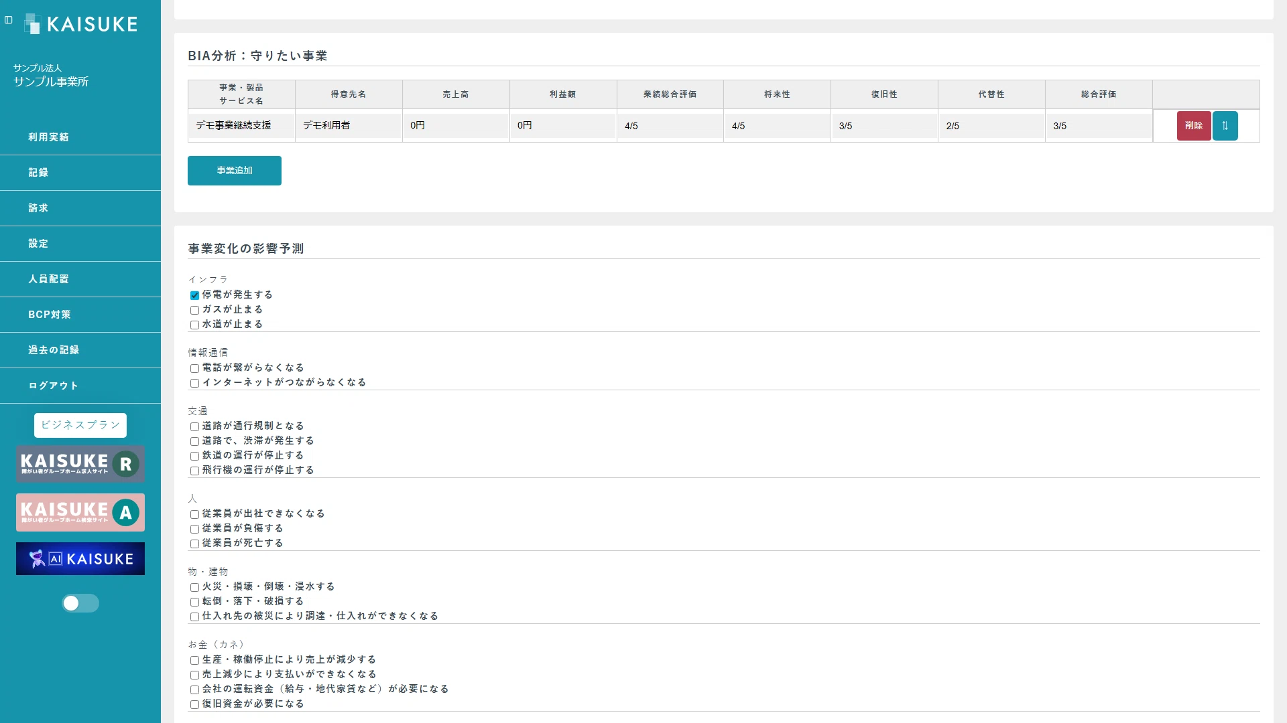Open 設定 in sidebar menu
Image resolution: width=1287 pixels, height=723 pixels.
[80, 244]
